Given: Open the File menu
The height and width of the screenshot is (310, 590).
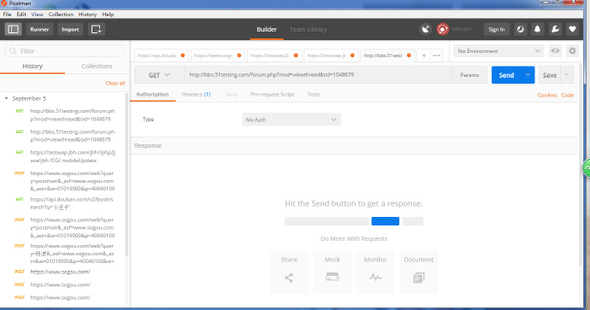Looking at the screenshot, I should 7,15.
